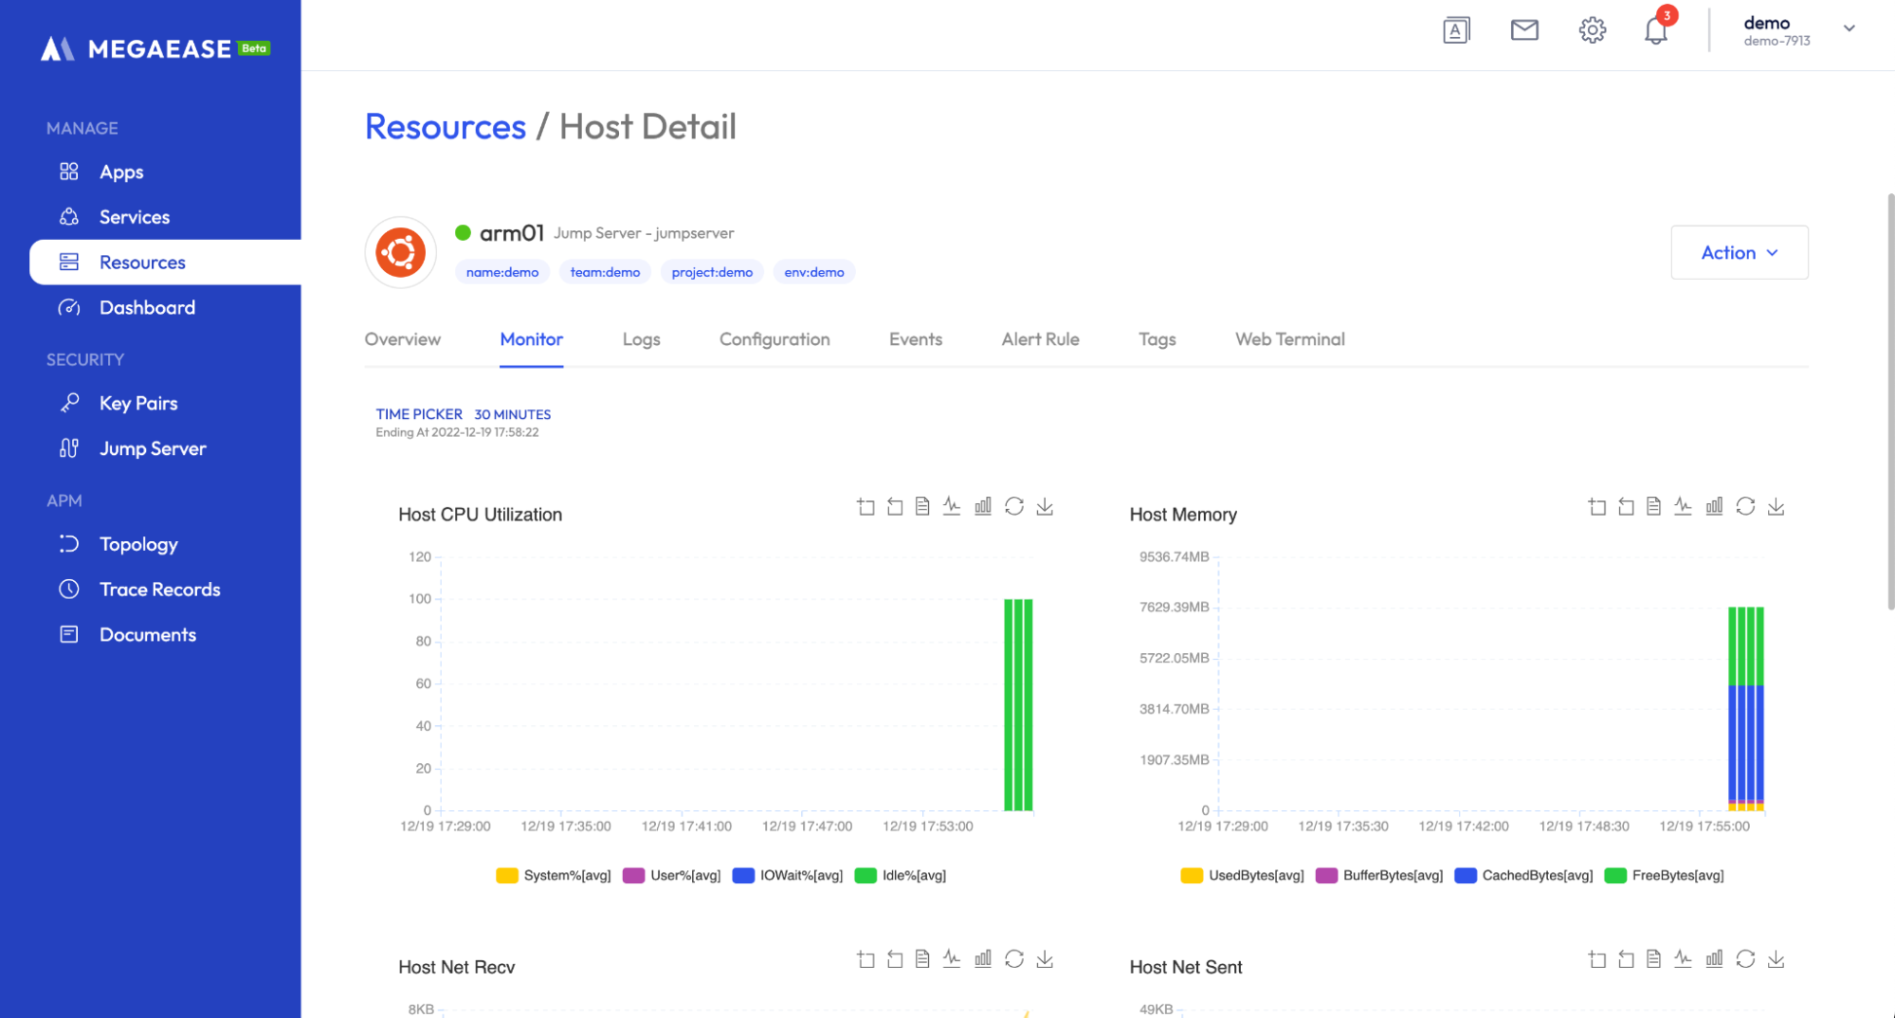Open data view for Host CPU Utilization
Image resolution: width=1895 pixels, height=1018 pixels.
pyautogui.click(x=922, y=507)
